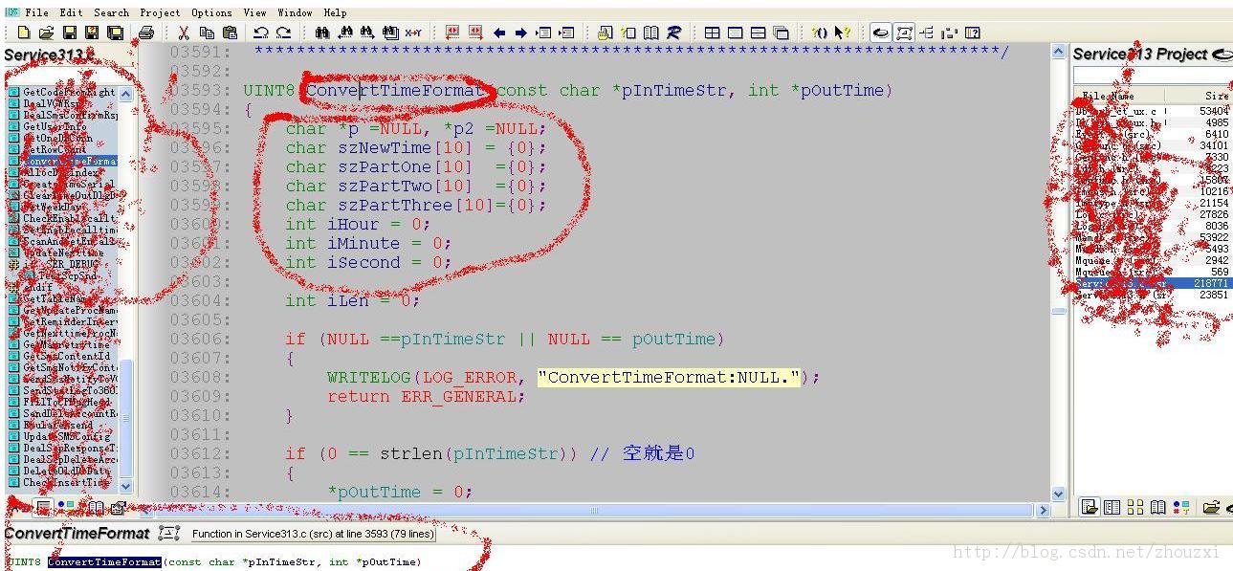Screen dimensions: 1233x571
Task: Click folder icon in project panel bottom toolbar
Action: click(1211, 507)
